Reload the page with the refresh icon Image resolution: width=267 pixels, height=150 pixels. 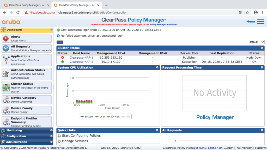click(18, 12)
